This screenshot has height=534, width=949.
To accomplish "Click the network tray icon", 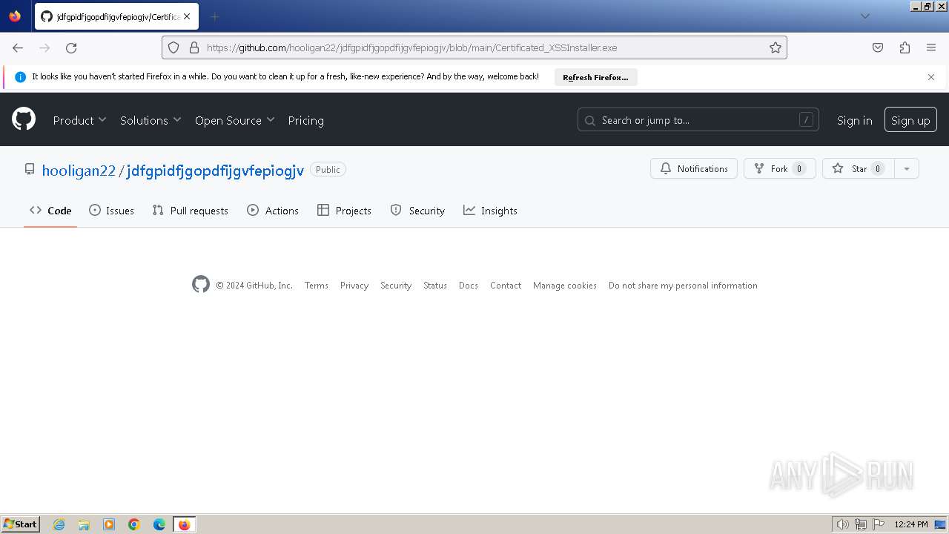I will pyautogui.click(x=861, y=524).
